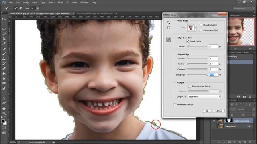257x144 pixels.
Task: Uncheck the Smart Radius checkbox
Action: [188, 41]
